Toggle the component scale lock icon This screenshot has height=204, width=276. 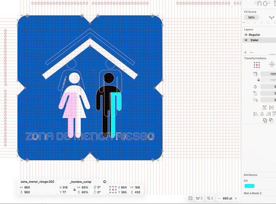74,190
